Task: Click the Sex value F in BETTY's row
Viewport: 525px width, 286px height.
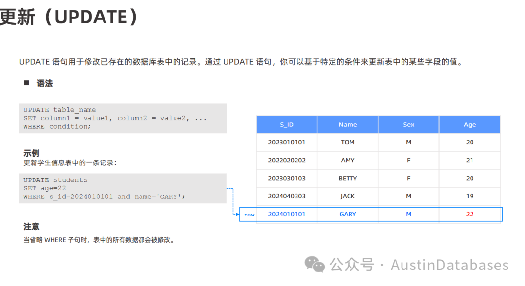Action: [408, 179]
